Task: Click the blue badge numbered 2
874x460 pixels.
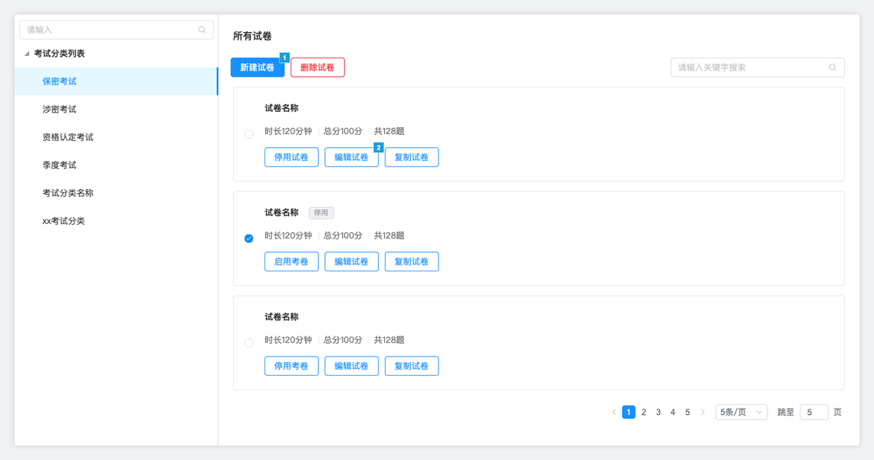Action: point(378,147)
